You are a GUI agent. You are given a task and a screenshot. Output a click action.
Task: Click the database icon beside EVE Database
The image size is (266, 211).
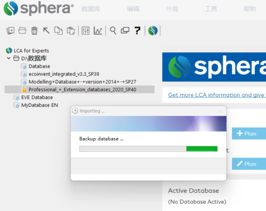coord(16,97)
